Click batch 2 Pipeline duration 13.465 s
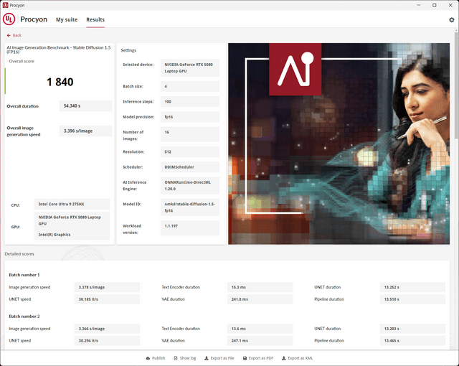Image resolution: width=459 pixels, height=366 pixels. 412,341
